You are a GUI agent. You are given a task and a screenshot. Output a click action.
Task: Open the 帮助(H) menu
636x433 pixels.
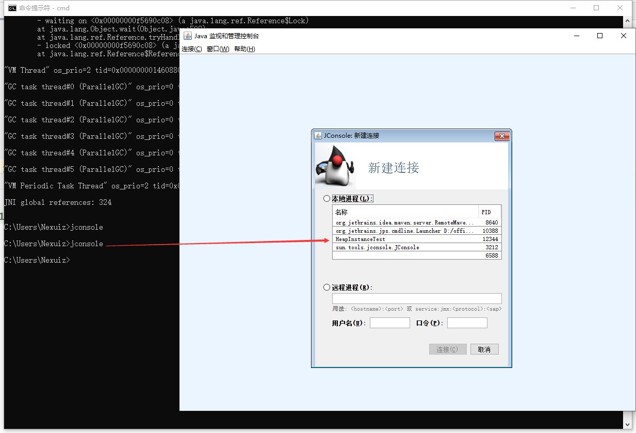pyautogui.click(x=244, y=49)
